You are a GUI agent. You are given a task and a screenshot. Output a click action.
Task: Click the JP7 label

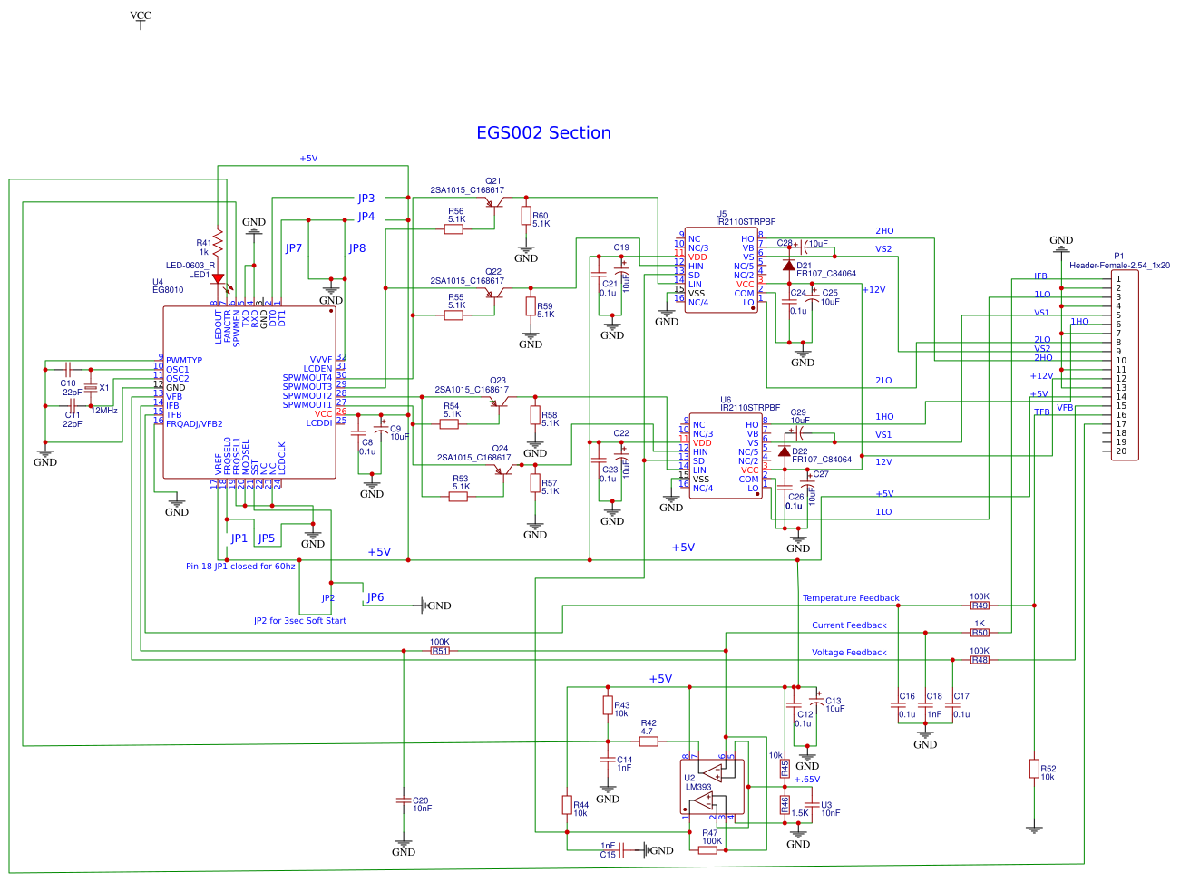tap(294, 248)
